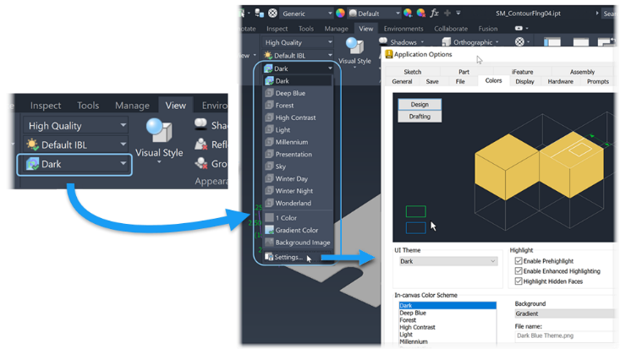Open Dark color scheme dropdown in zoomed panel
This screenshot has height=349, width=620.
[x=74, y=164]
